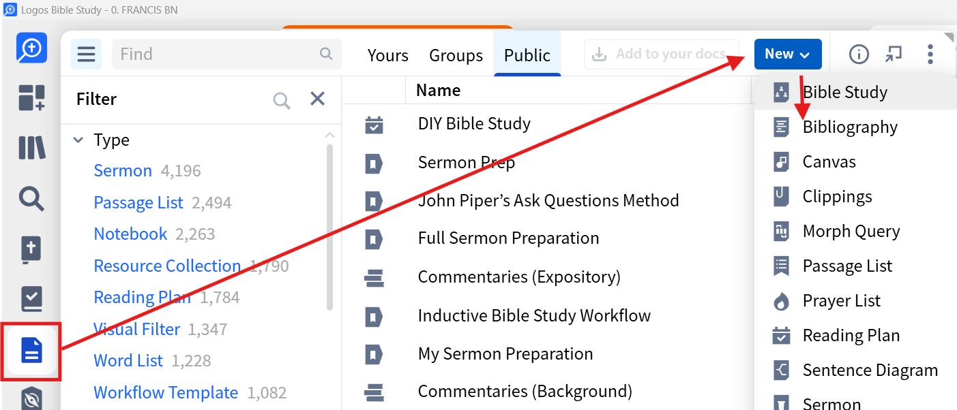Click the John Piper row workflow icon
The width and height of the screenshot is (957, 410).
[373, 202]
